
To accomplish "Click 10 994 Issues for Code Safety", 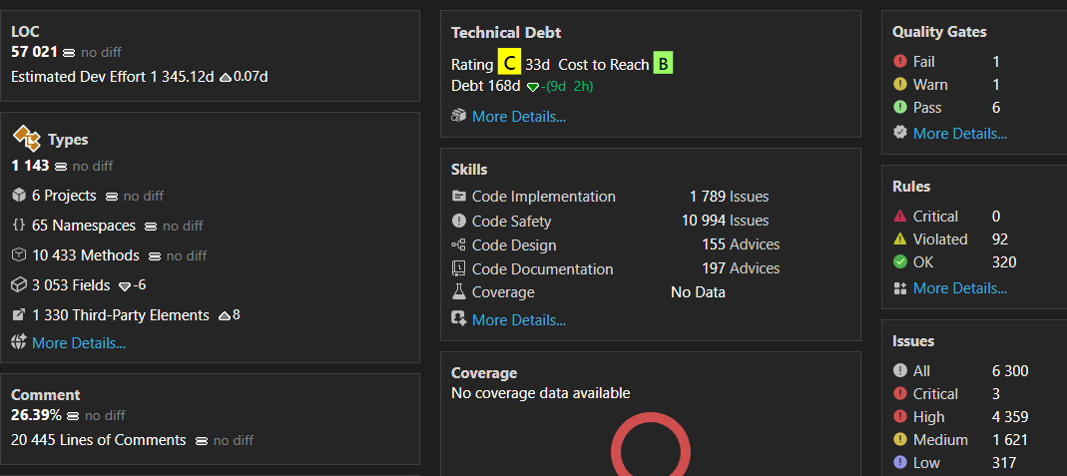I will 726,221.
